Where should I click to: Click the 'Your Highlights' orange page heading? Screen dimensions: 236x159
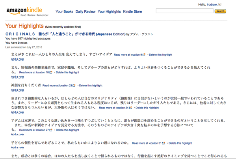point(24,26)
